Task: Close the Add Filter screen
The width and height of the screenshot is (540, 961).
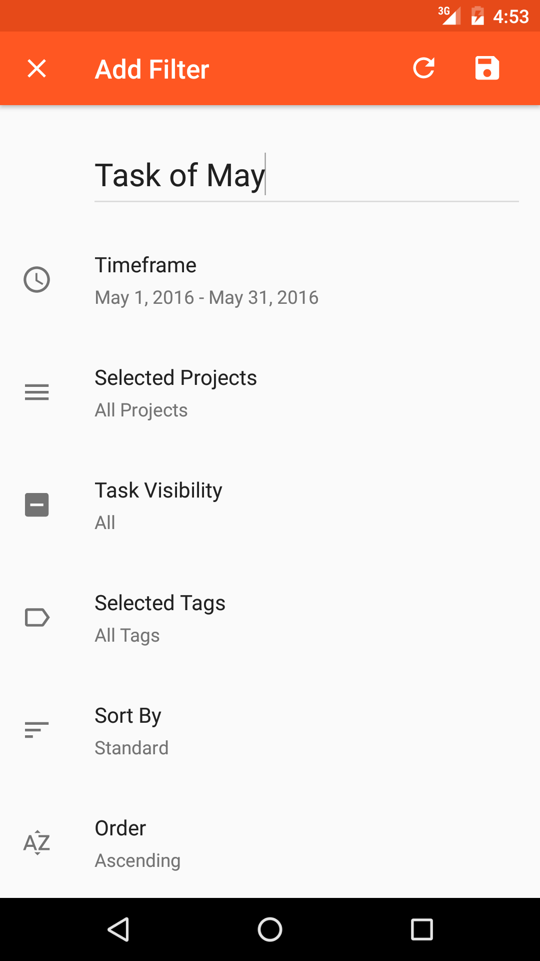Action: [x=36, y=69]
